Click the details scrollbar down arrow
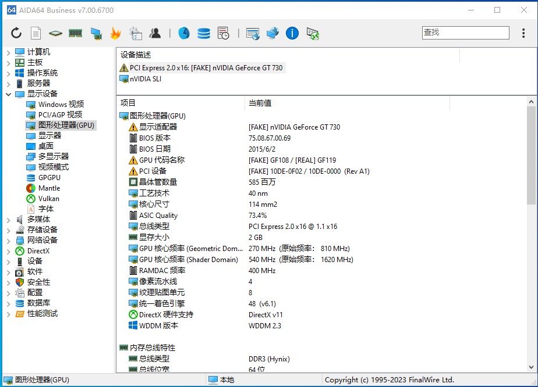The image size is (538, 387). point(531,367)
